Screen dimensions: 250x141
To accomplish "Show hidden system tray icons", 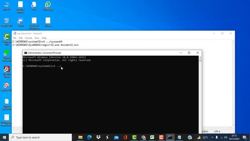I will (212, 137).
